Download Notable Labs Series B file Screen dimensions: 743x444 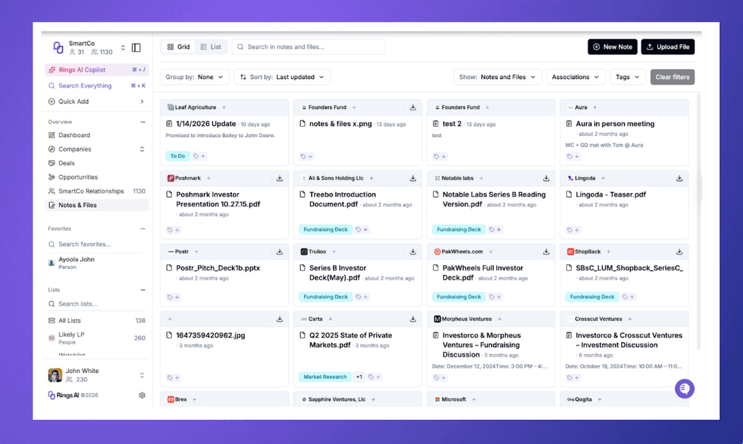pyautogui.click(x=546, y=178)
